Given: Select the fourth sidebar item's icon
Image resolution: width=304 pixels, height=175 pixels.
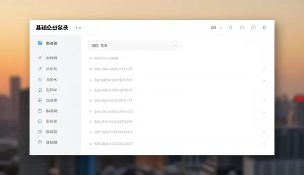Looking at the screenshot, I should tap(40, 79).
